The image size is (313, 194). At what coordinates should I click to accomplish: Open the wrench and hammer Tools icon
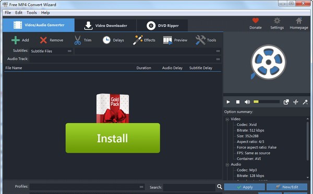(x=200, y=40)
